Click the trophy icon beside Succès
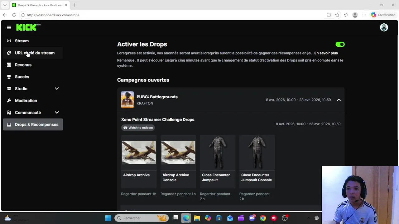 (x=9, y=77)
